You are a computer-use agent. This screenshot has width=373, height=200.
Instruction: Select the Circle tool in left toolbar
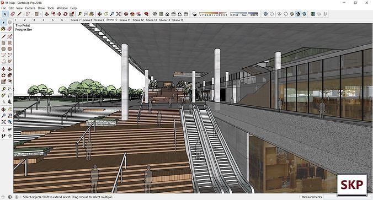tap(3, 49)
